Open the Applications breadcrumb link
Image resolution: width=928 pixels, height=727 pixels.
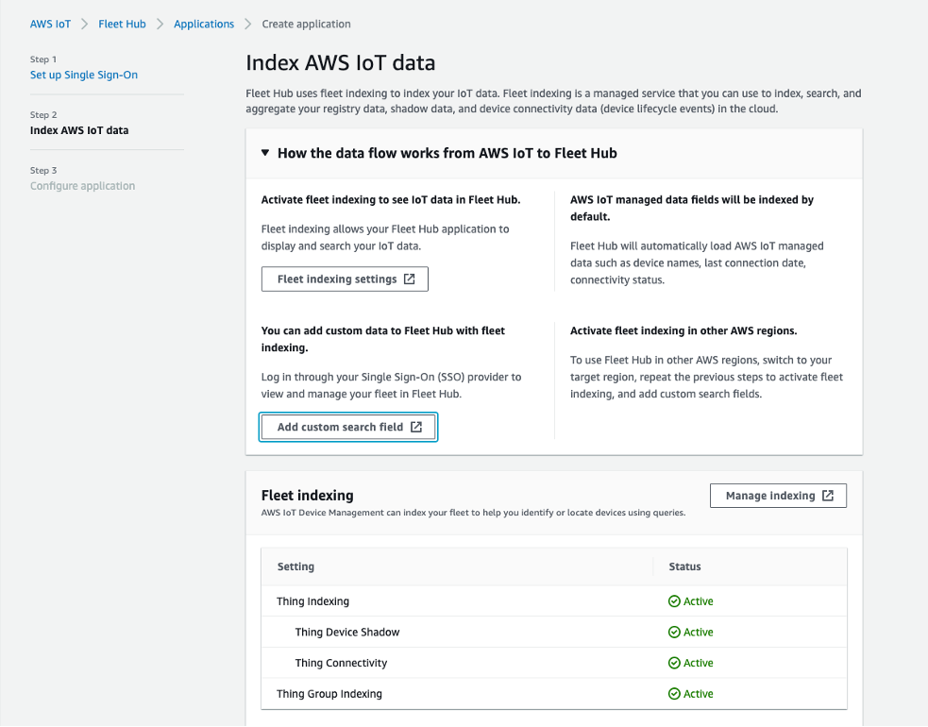[204, 24]
